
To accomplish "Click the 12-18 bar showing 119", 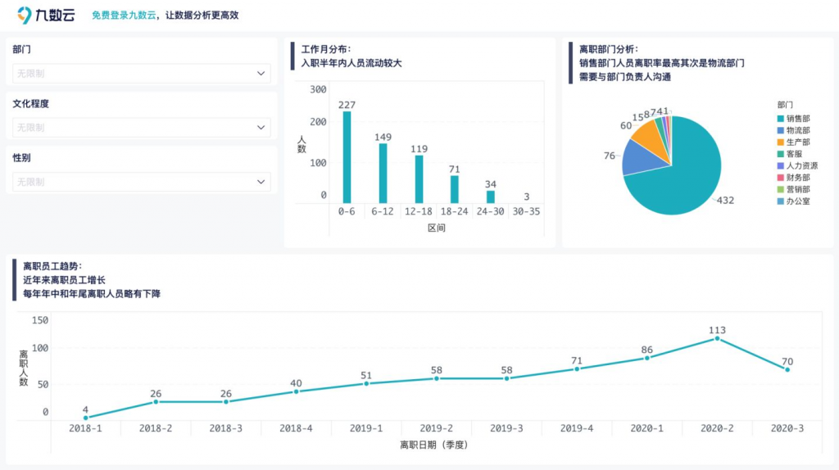I will click(x=419, y=179).
